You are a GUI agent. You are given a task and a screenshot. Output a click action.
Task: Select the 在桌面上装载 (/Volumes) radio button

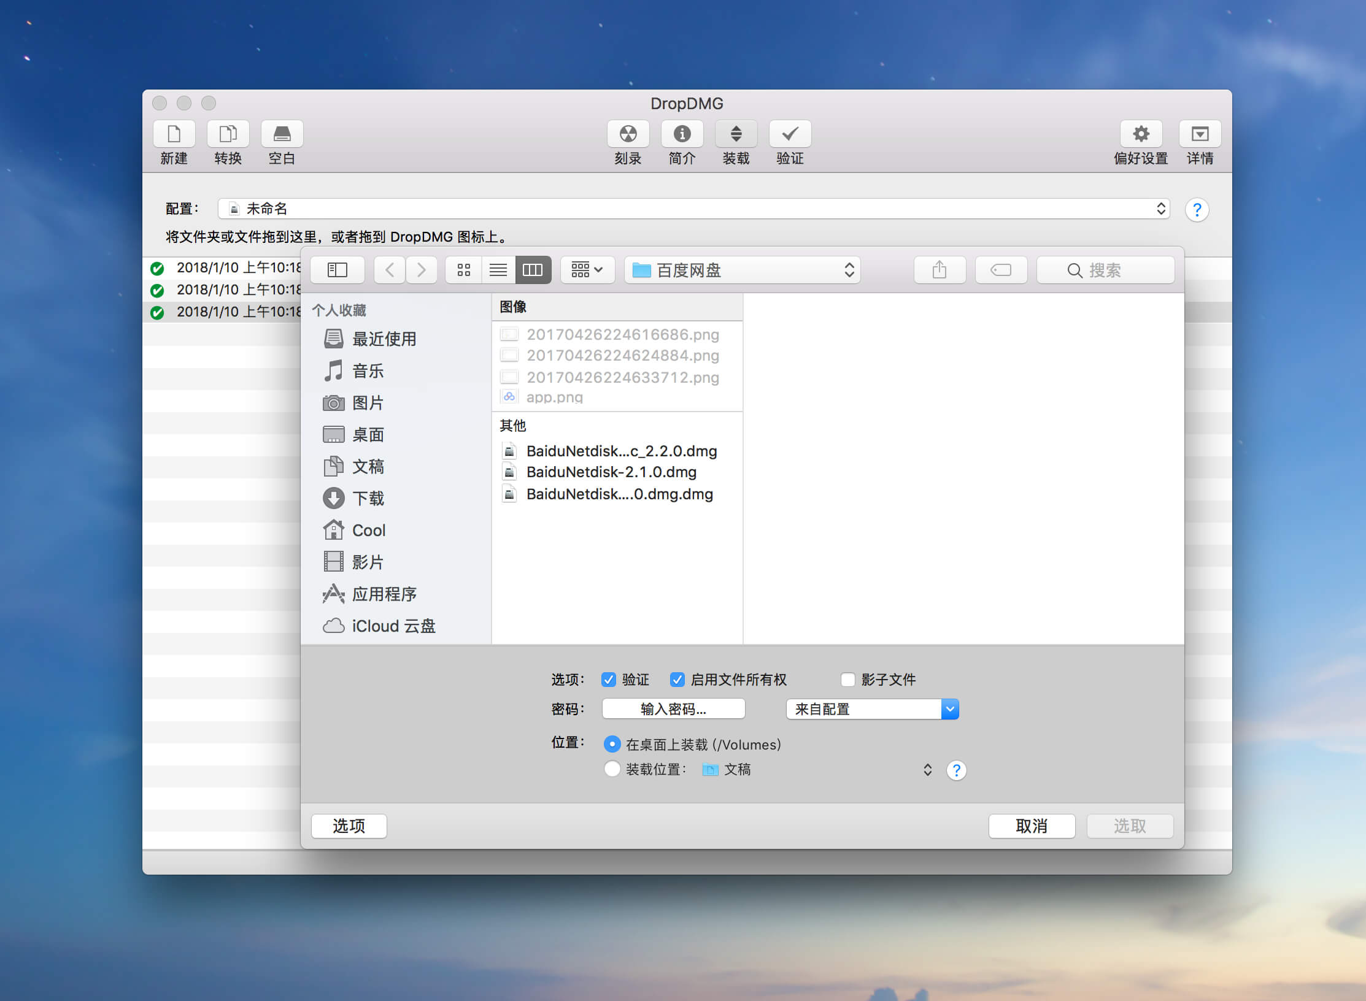tap(612, 744)
